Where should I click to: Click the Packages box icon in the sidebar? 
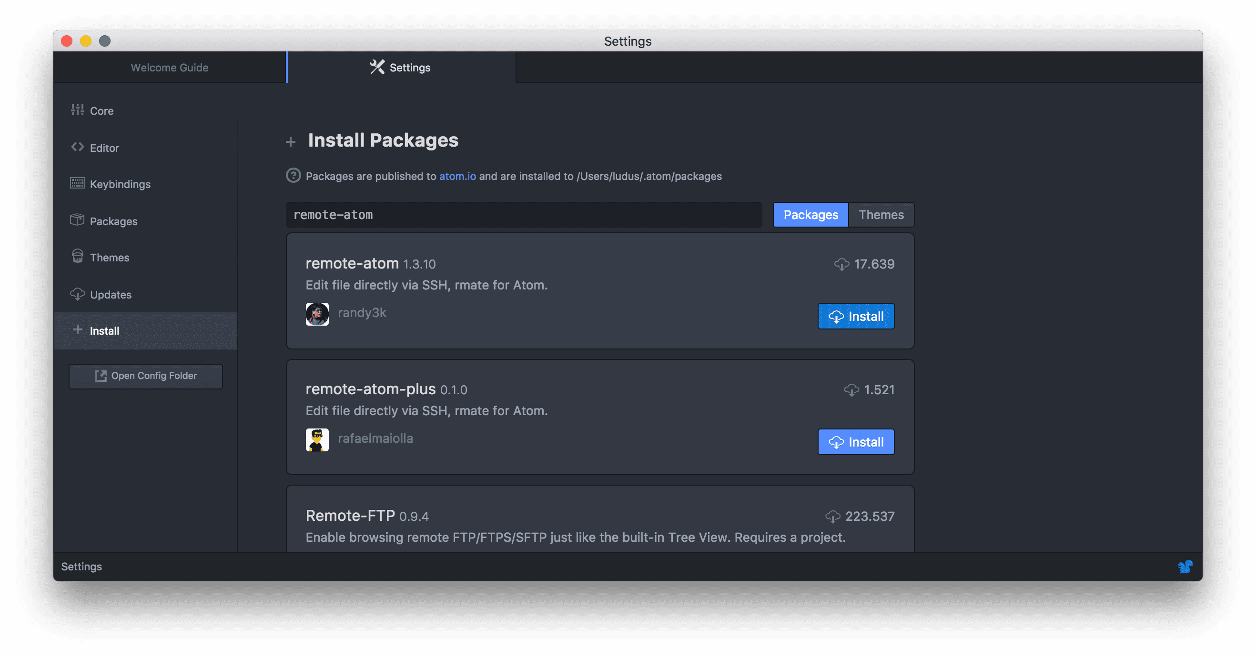pyautogui.click(x=77, y=220)
